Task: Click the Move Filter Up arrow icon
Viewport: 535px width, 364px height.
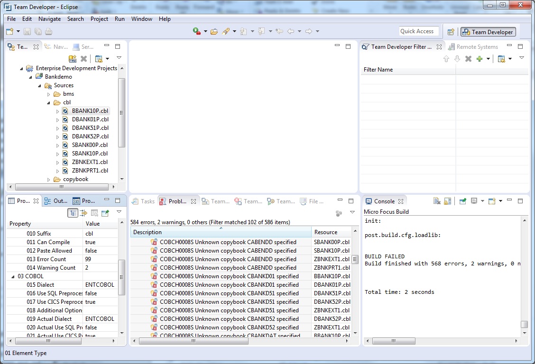Action: click(446, 59)
